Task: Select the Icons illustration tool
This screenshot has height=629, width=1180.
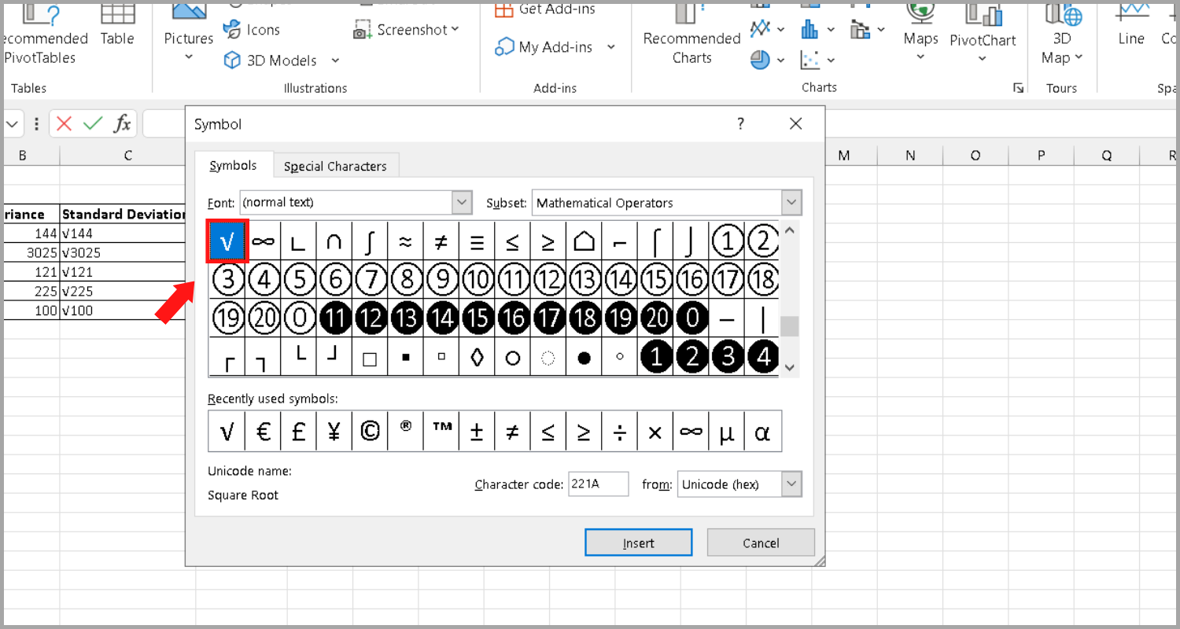Action: (252, 29)
